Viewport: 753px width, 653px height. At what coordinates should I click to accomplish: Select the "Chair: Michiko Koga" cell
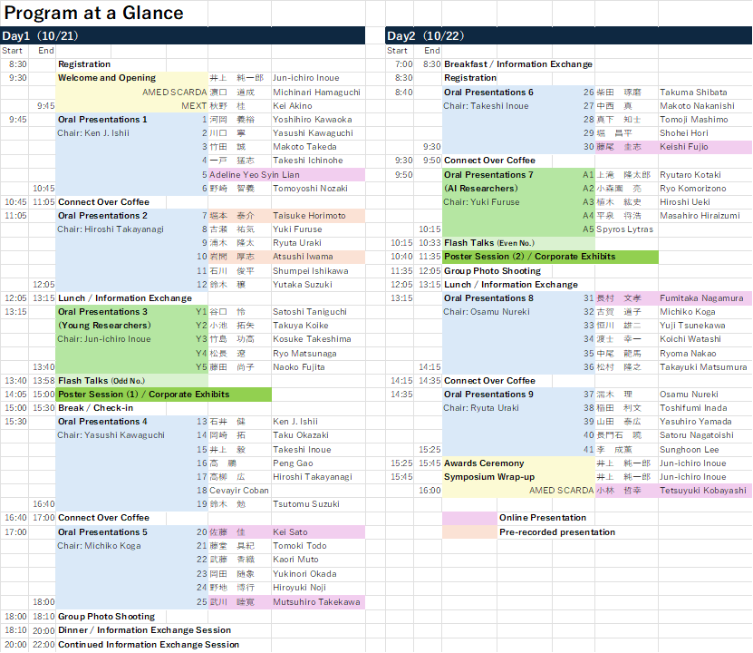click(x=100, y=546)
